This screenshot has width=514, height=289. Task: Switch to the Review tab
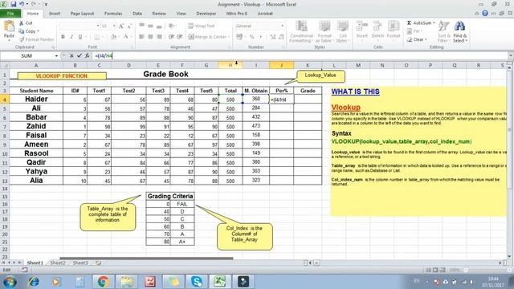coord(159,14)
